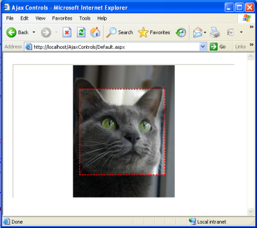
Task: Open the History clock icon
Action: [181, 32]
